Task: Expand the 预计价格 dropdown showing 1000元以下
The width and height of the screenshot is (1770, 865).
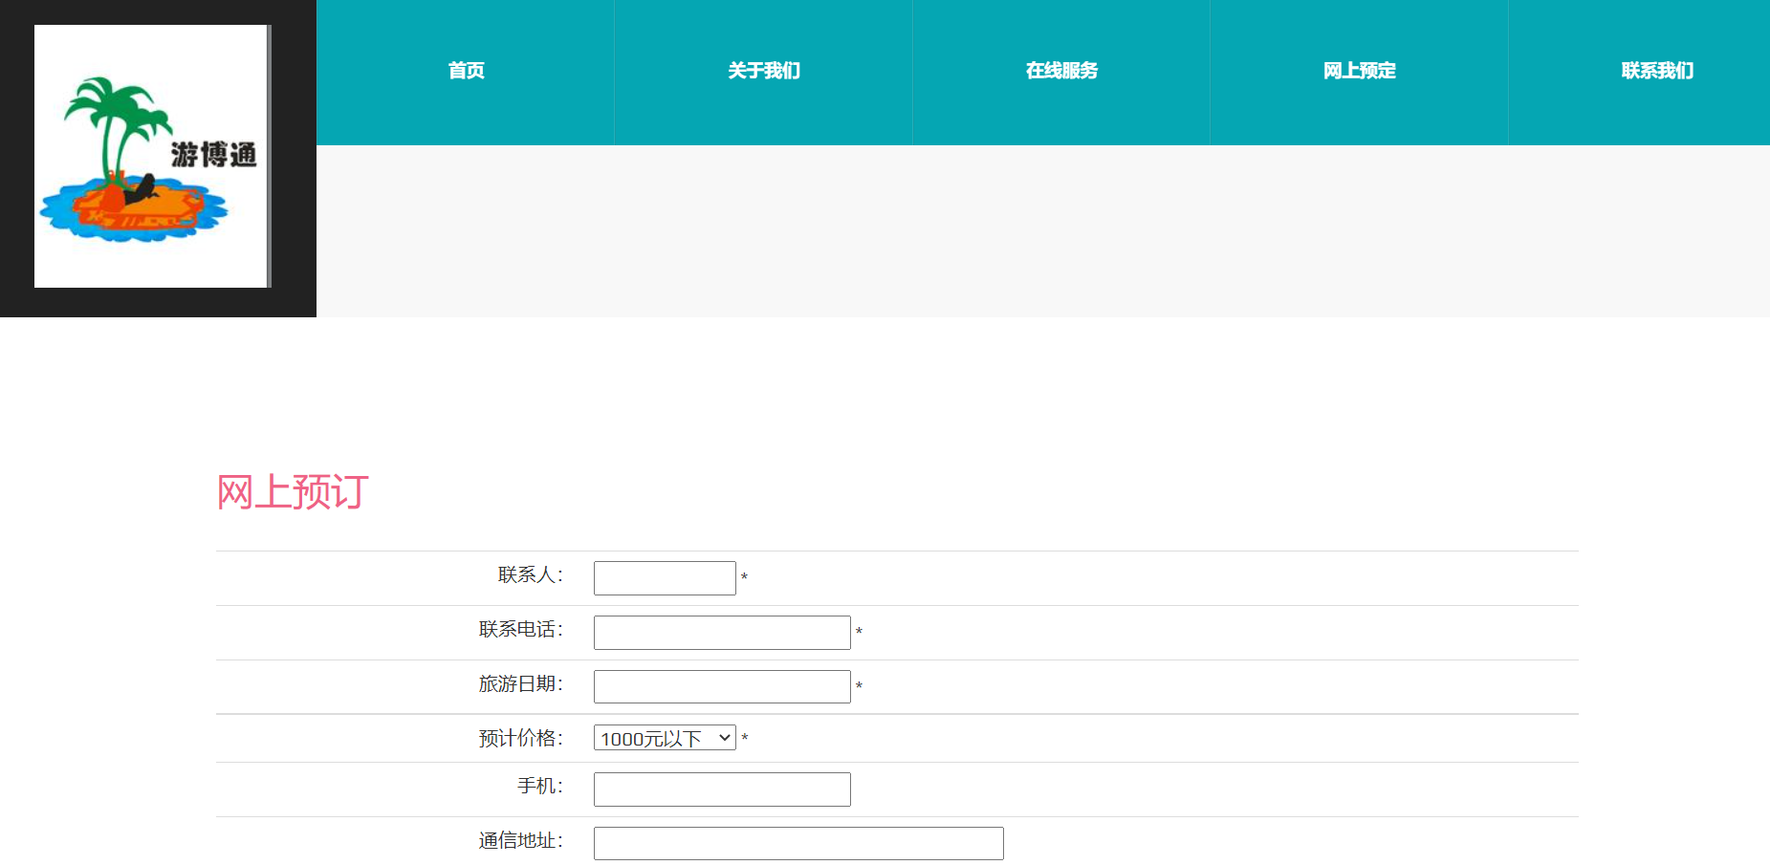Action: (x=665, y=738)
